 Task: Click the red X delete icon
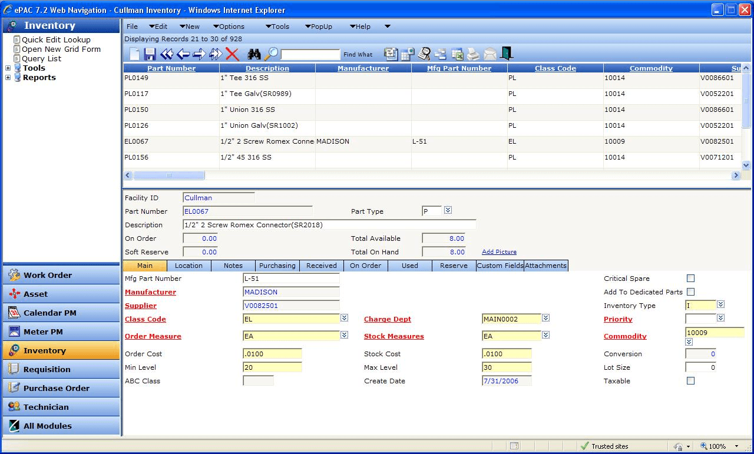click(x=233, y=54)
